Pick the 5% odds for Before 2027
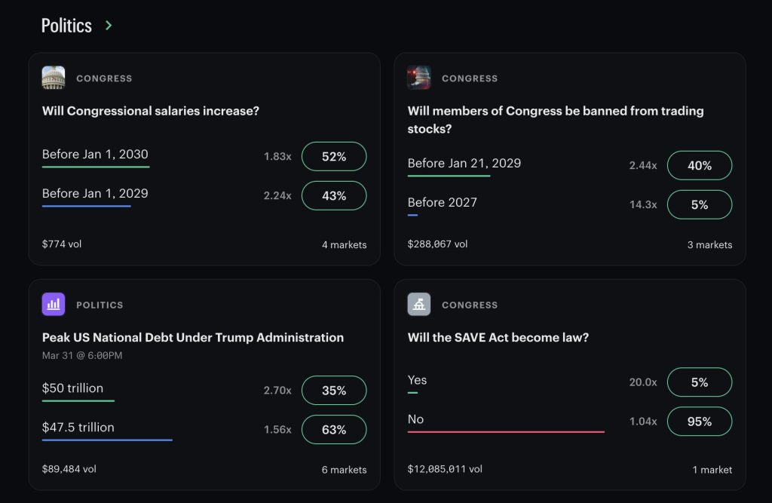 point(700,204)
